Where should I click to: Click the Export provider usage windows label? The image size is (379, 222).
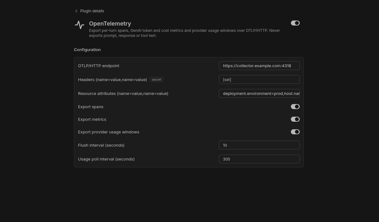coord(109,132)
